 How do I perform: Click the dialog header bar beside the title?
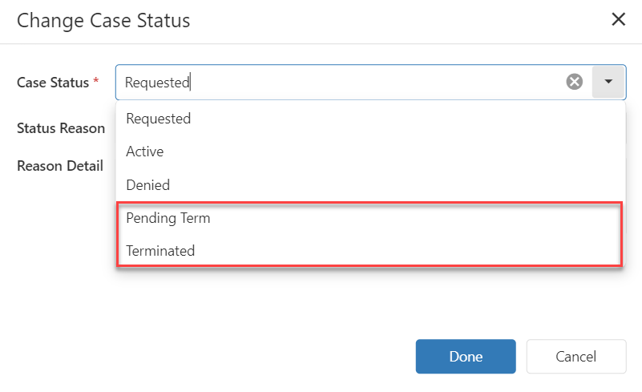tap(401, 20)
